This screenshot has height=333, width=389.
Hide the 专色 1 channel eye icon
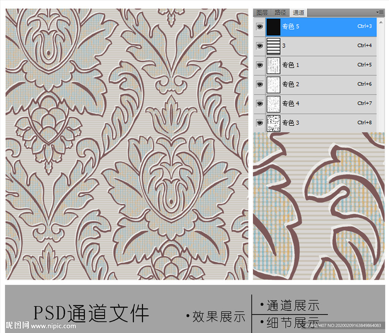point(259,65)
